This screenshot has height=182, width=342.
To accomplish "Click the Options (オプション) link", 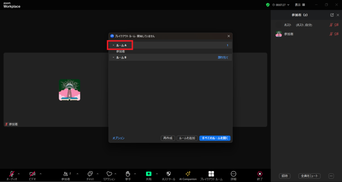I will (x=118, y=138).
